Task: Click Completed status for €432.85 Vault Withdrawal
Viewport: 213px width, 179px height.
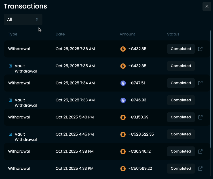Action: coord(181,66)
